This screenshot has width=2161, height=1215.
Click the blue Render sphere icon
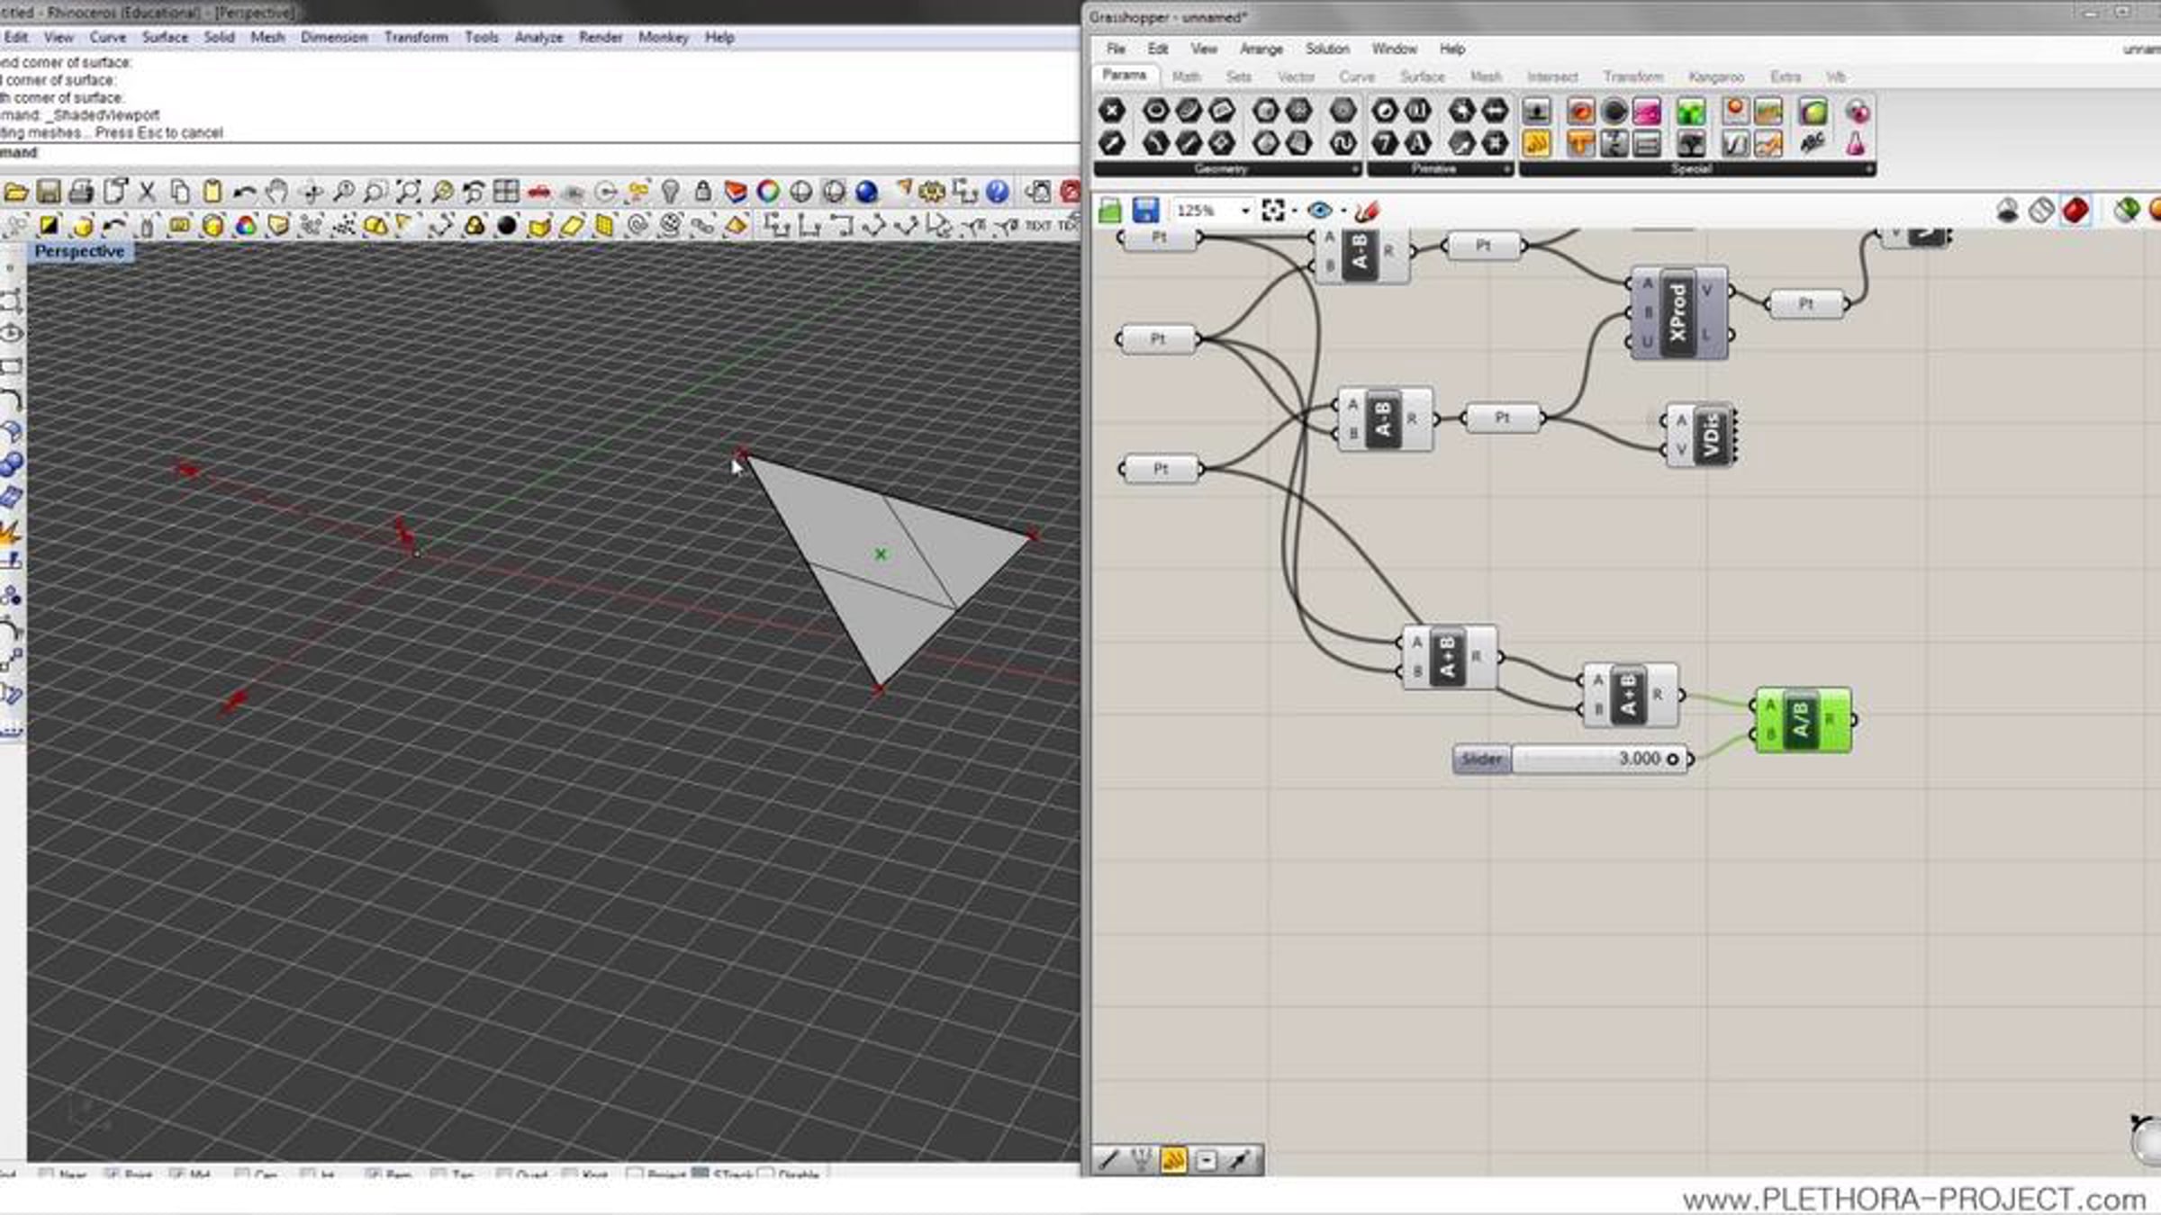click(867, 192)
